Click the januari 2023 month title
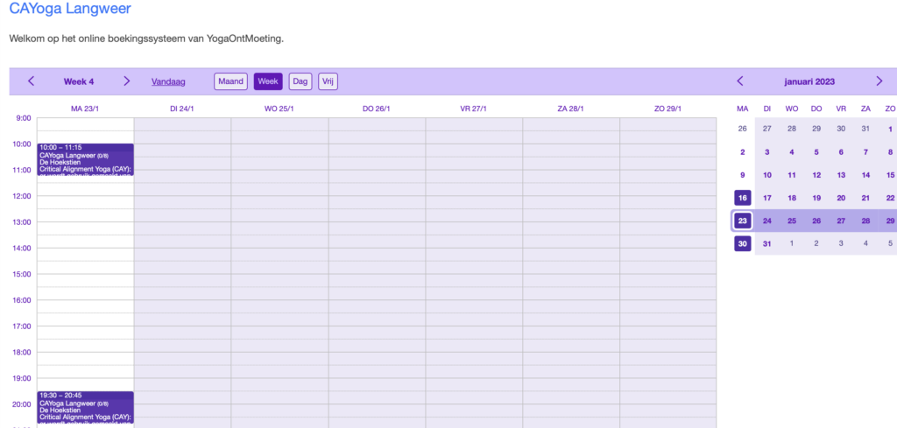The image size is (897, 428). (x=809, y=81)
